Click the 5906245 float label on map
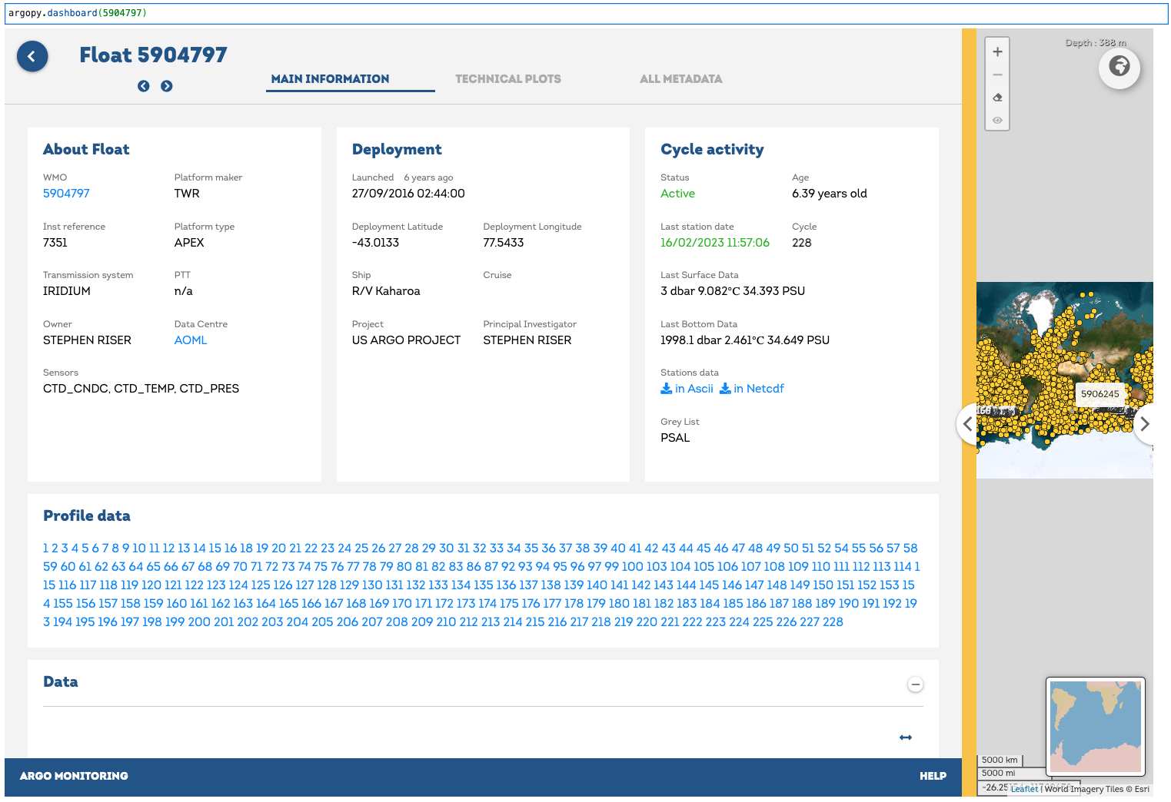The width and height of the screenshot is (1171, 802). coord(1099,394)
